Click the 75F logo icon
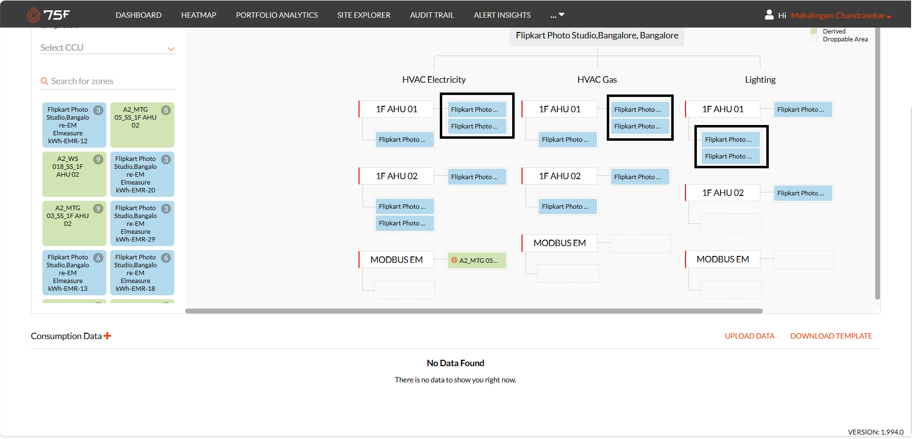 pos(48,15)
